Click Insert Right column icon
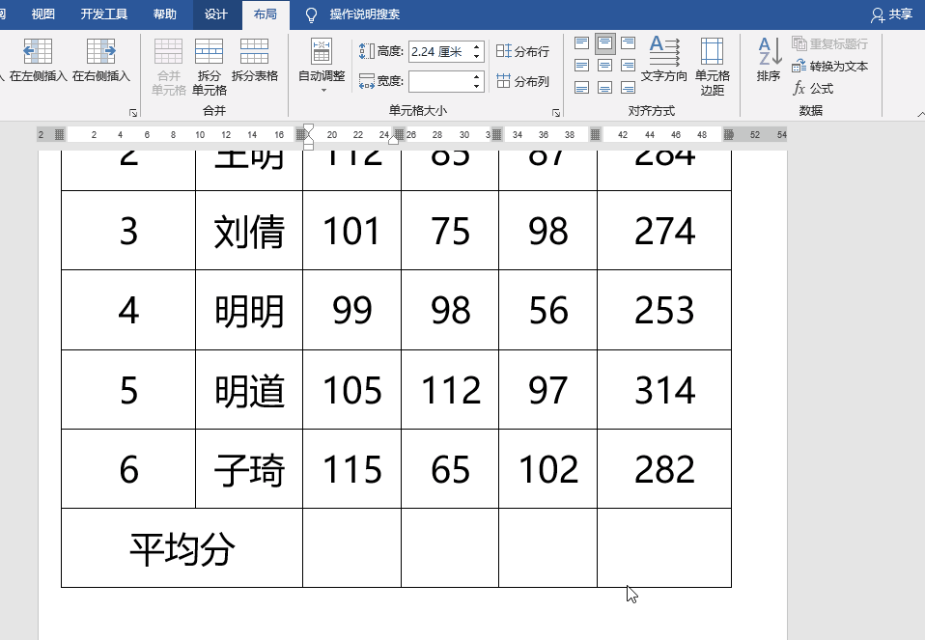The width and height of the screenshot is (925, 640). click(100, 51)
